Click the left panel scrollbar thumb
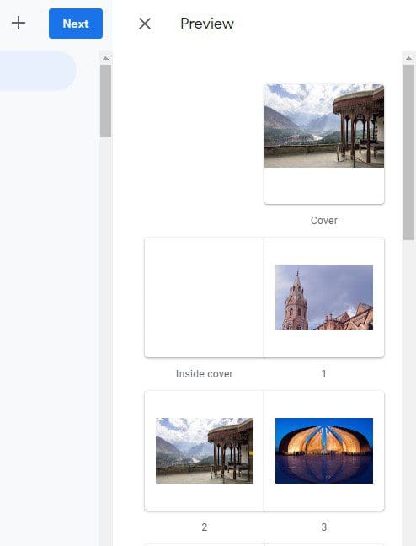This screenshot has height=546, width=416. (105, 101)
